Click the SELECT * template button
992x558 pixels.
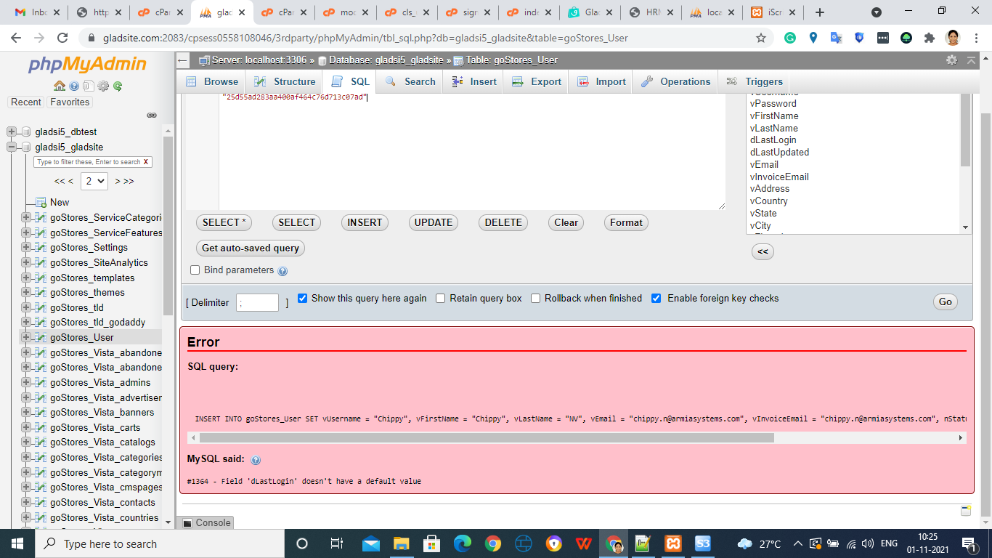(224, 223)
